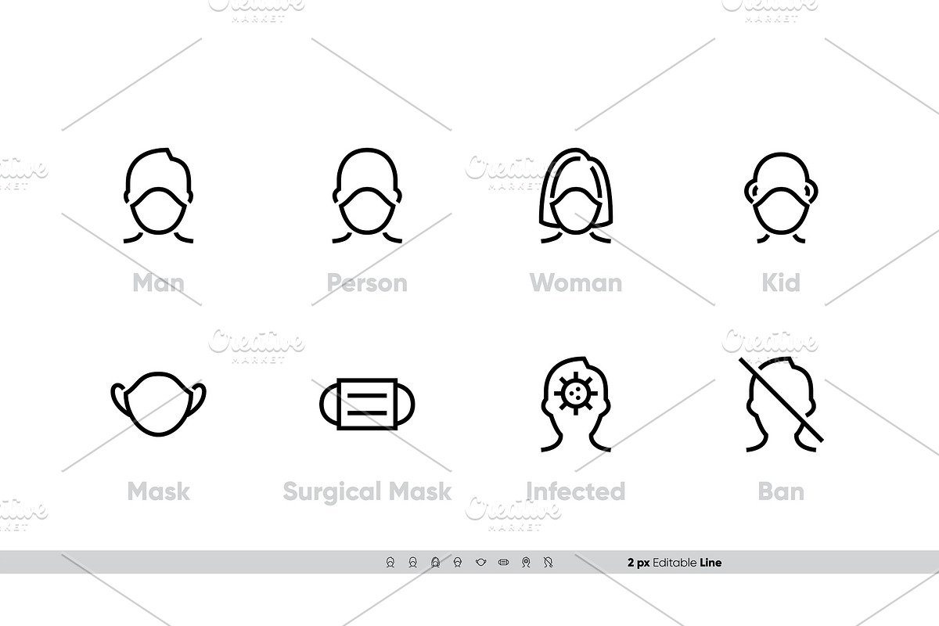Viewport: 939px width, 626px height.
Task: Select the "Infected" label text
Action: pyautogui.click(x=576, y=491)
